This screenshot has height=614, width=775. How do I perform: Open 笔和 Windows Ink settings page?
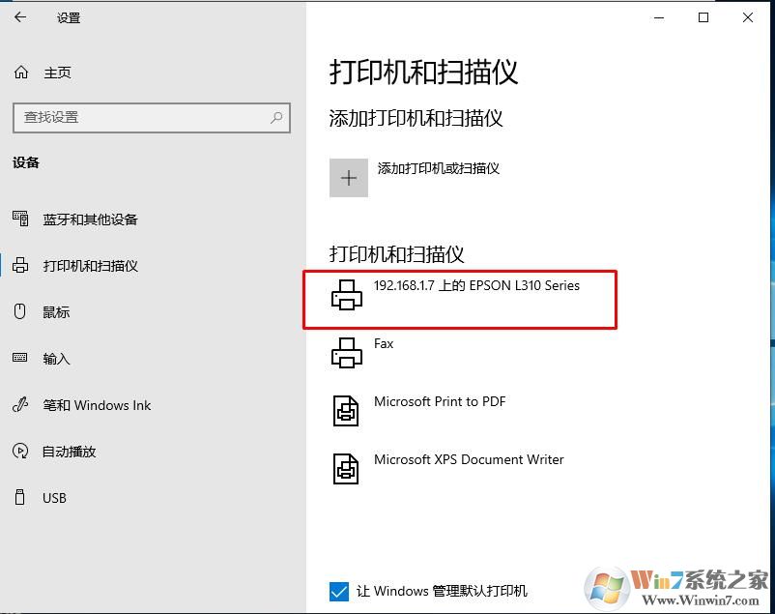pyautogui.click(x=97, y=405)
